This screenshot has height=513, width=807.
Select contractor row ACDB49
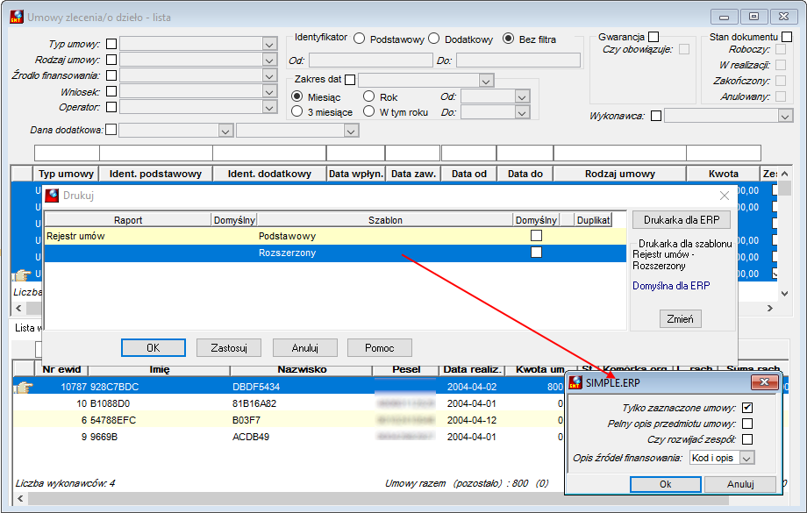pyautogui.click(x=289, y=437)
